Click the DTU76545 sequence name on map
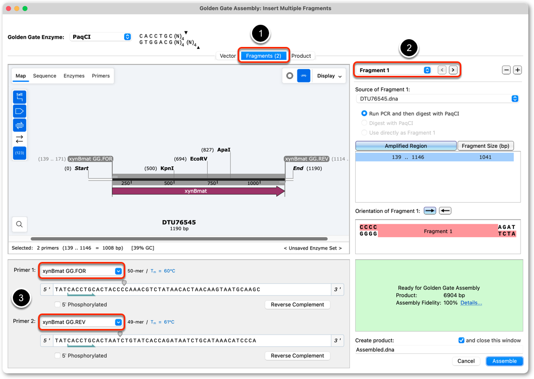The height and width of the screenshot is (379, 534). [179, 222]
